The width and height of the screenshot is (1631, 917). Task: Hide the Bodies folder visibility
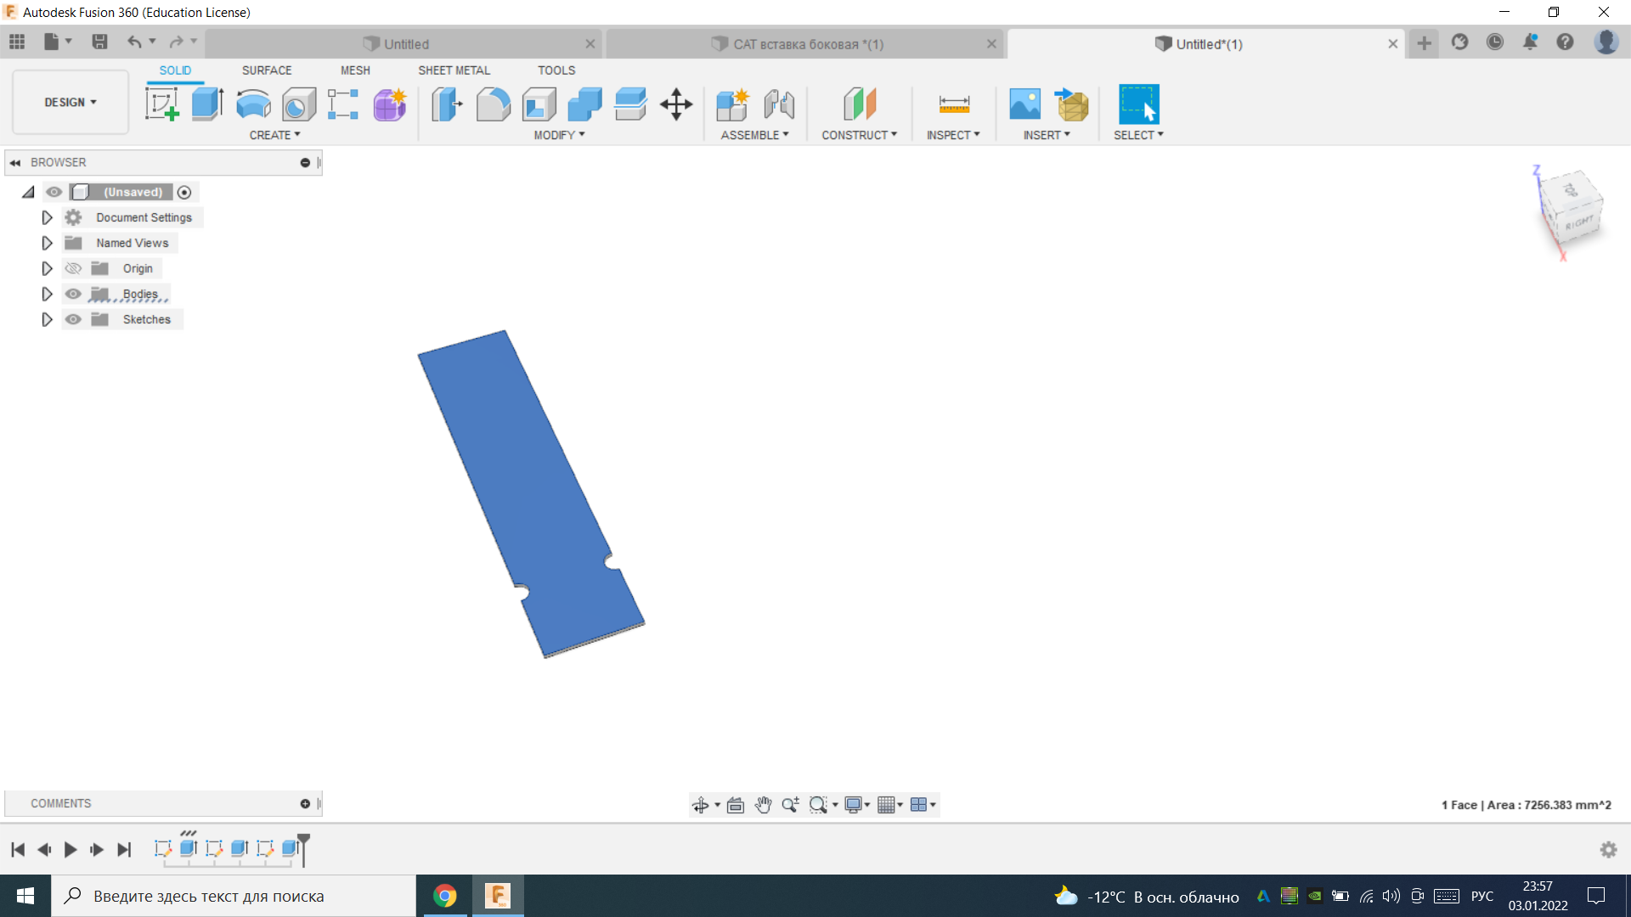point(73,294)
